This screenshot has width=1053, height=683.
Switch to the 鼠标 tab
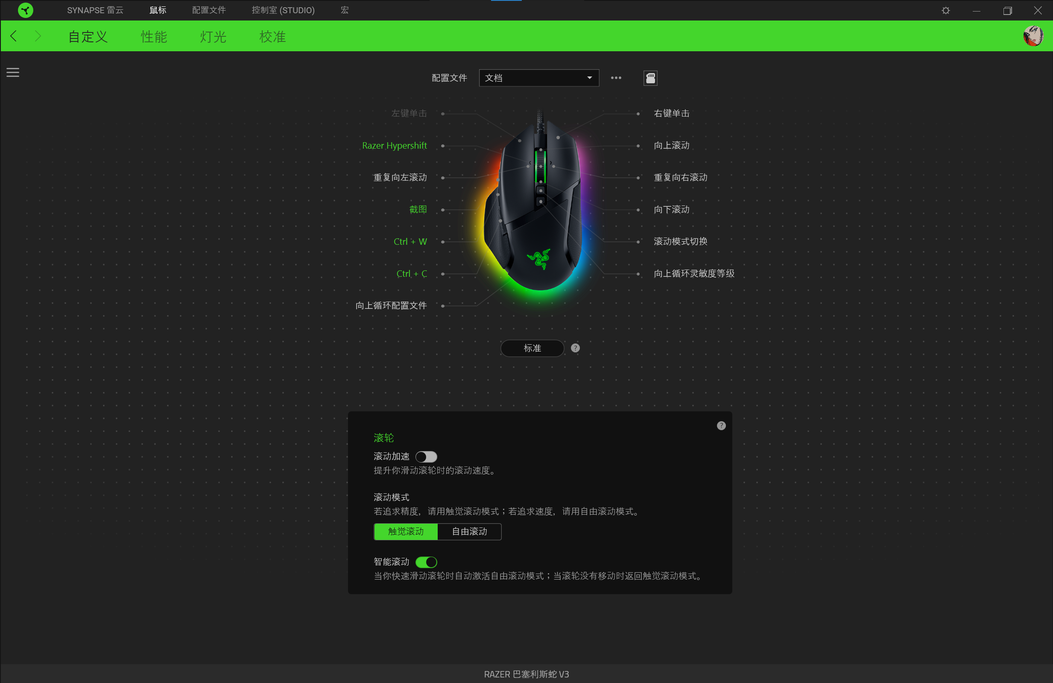pyautogui.click(x=158, y=10)
